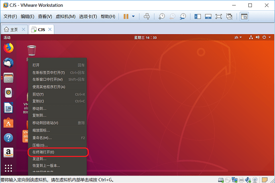Choose 恢复到上一版本...
Screen dimensions: 275x183
57,165
